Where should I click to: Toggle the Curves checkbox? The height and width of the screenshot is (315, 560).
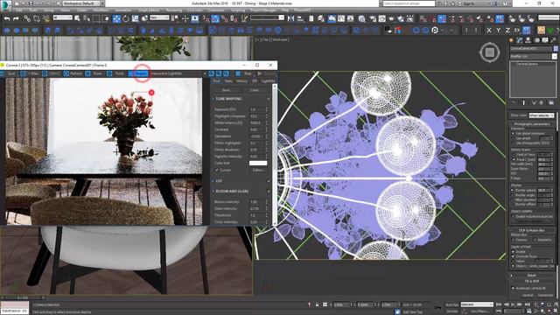[x=217, y=170]
